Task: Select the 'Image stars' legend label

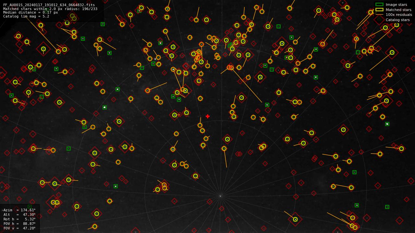Action: 396,5
